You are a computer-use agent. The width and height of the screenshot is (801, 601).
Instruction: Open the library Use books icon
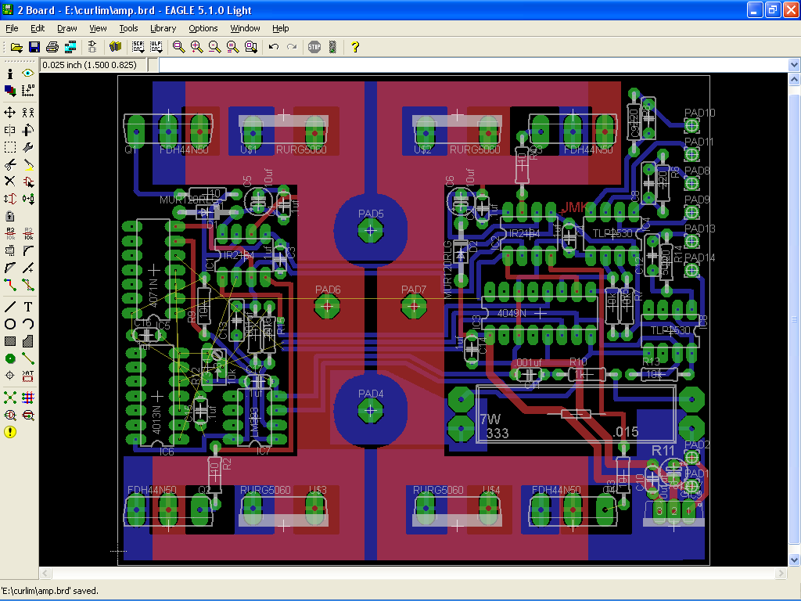point(116,47)
